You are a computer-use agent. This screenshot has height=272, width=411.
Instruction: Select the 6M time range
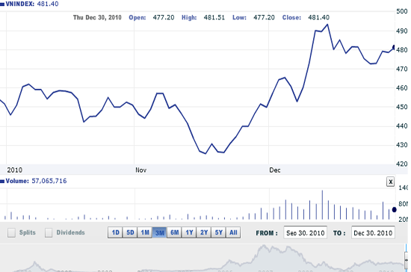pyautogui.click(x=174, y=232)
